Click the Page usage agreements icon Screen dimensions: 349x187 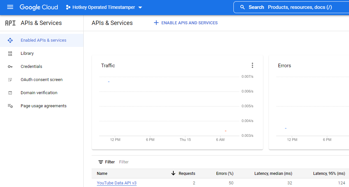point(10,106)
